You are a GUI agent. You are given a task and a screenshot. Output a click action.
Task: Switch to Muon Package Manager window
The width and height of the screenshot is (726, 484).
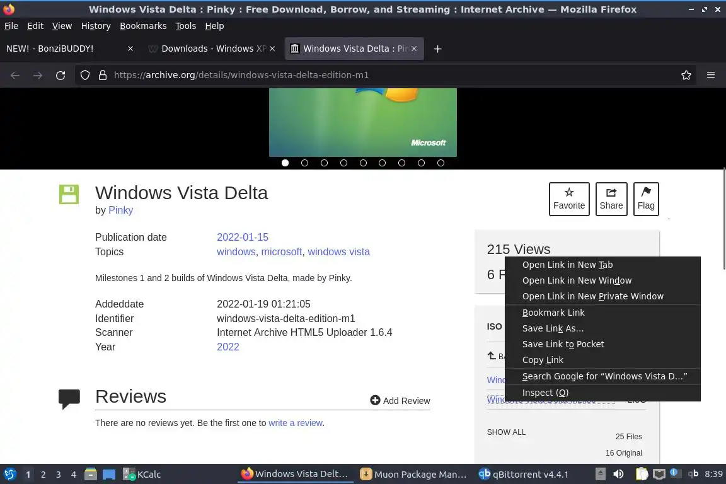tap(413, 475)
